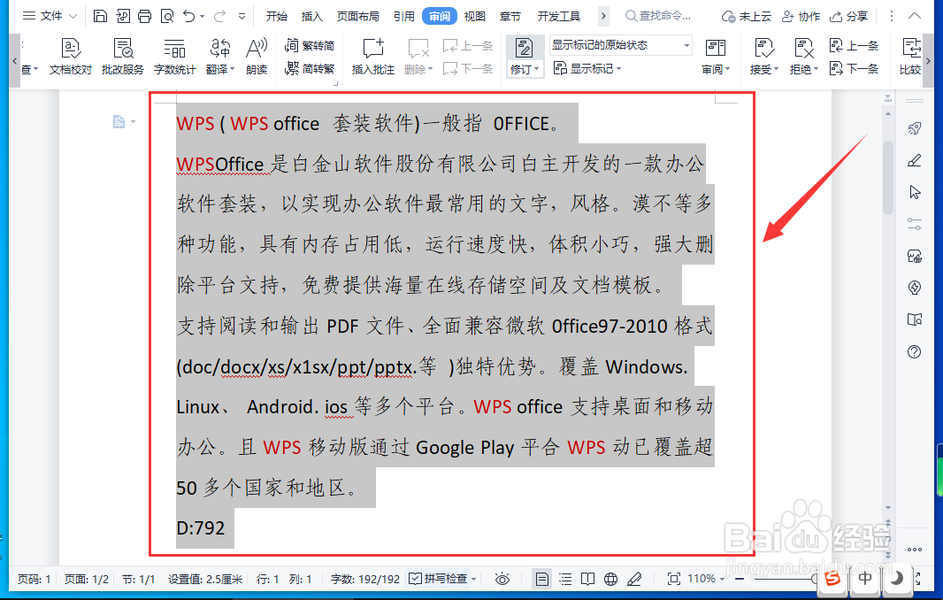Switch to reading view in status bar
This screenshot has width=943, height=600.
(587, 579)
